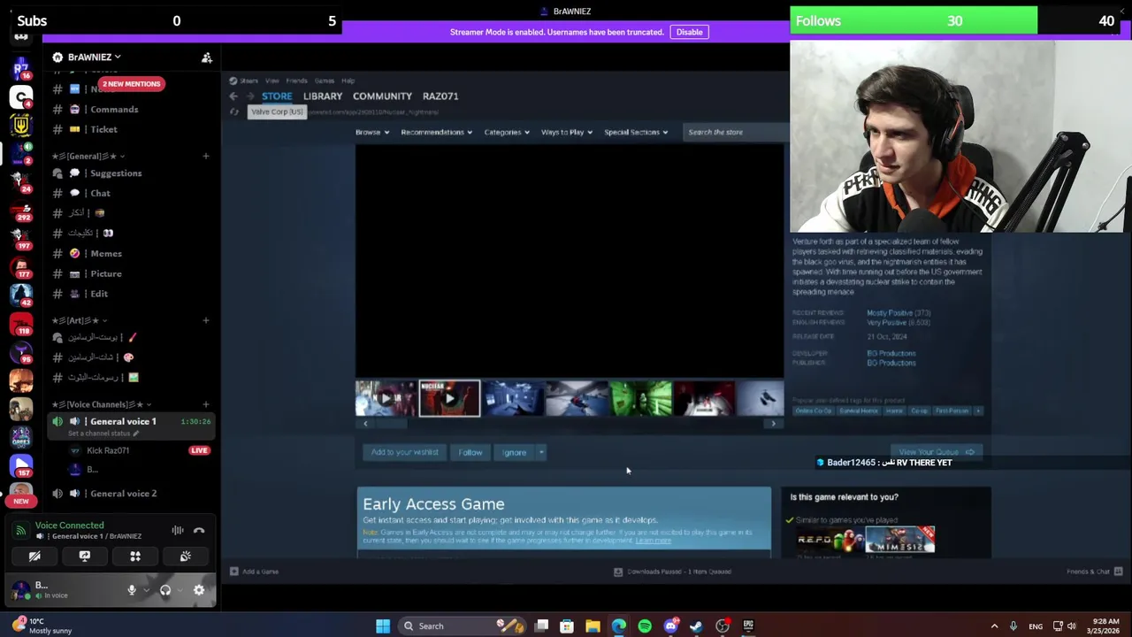Open the Chat channel
1132x637 pixels.
(x=100, y=193)
